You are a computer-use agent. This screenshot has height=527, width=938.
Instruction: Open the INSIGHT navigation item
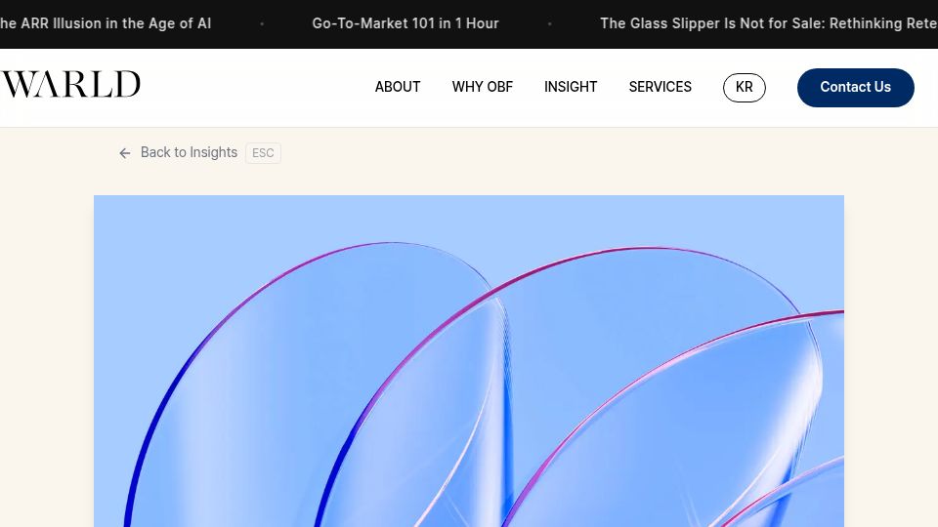[x=570, y=87]
